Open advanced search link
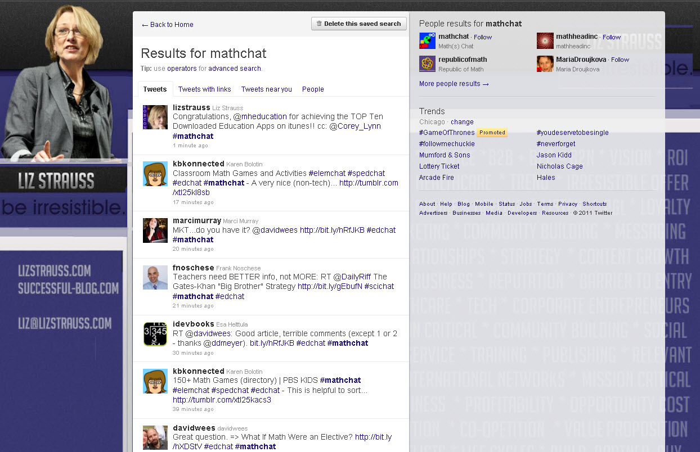 (x=235, y=69)
